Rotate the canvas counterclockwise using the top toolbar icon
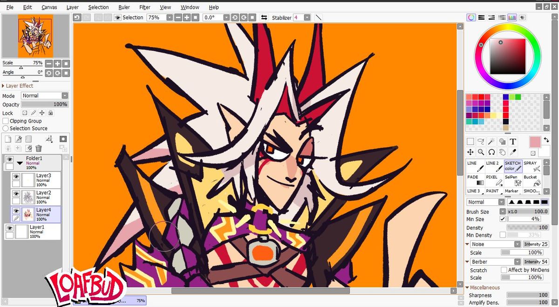The width and height of the screenshot is (559, 307). pyautogui.click(x=234, y=17)
